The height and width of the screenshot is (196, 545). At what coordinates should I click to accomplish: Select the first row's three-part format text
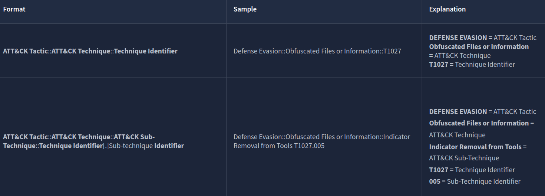pyautogui.click(x=90, y=51)
